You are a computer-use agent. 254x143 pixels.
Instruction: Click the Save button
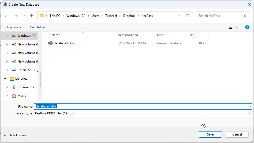pyautogui.click(x=210, y=134)
